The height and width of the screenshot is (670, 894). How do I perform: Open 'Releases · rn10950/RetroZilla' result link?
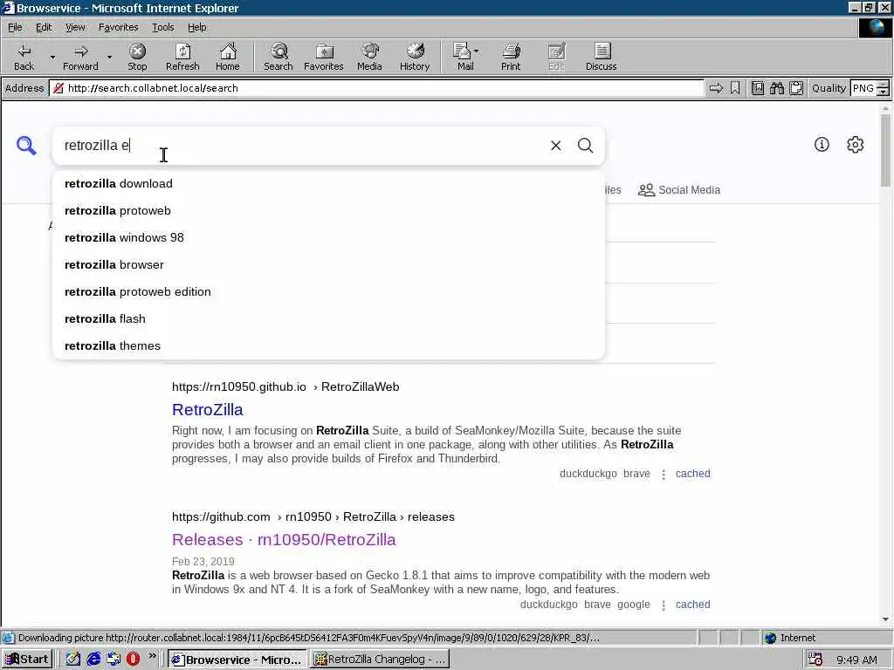(x=284, y=539)
